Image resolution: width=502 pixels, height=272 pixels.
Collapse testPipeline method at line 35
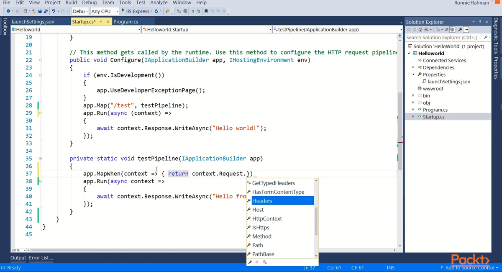41,159
